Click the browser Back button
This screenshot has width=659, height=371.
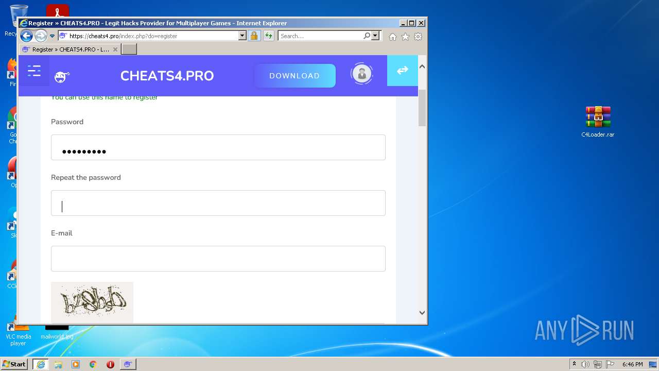pos(26,36)
